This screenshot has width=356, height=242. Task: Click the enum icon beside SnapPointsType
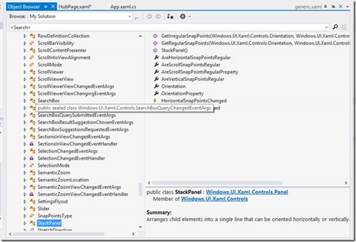[32, 216]
